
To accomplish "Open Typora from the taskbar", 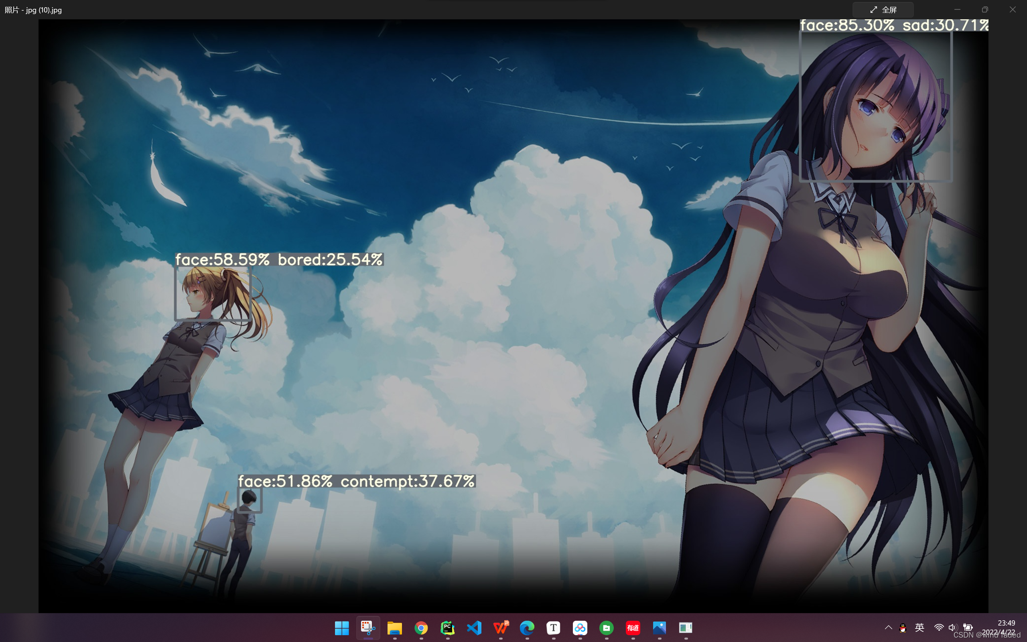I will tap(553, 628).
